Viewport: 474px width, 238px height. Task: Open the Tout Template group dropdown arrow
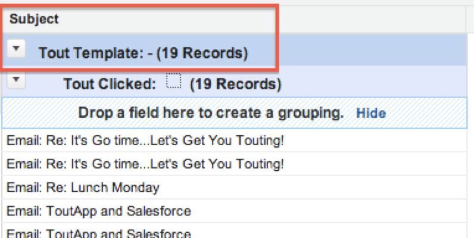[x=16, y=51]
